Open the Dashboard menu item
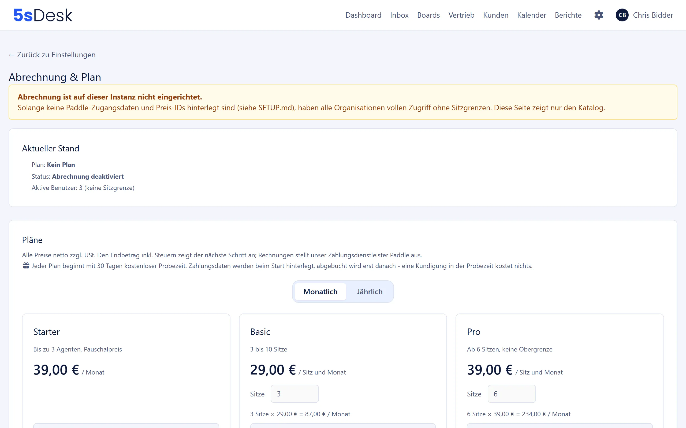 tap(363, 15)
